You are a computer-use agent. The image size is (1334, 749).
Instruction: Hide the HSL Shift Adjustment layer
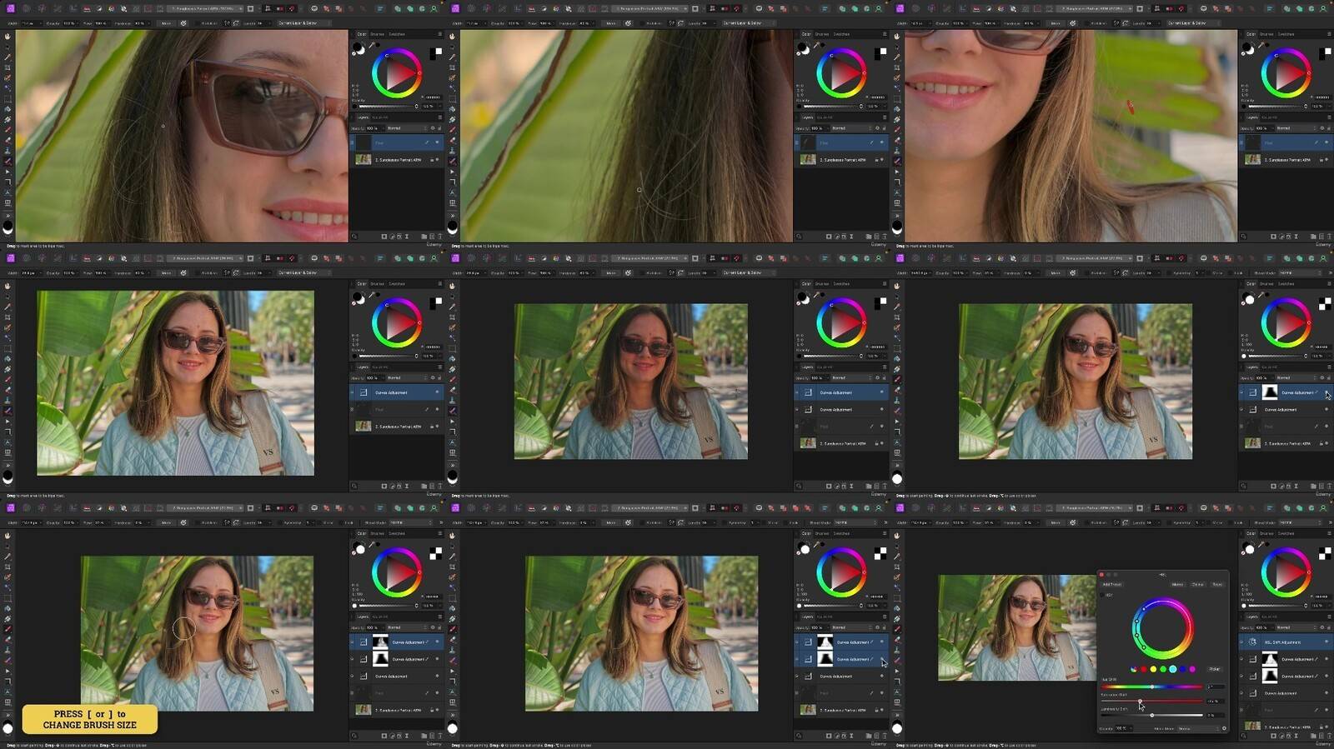[x=1326, y=642]
